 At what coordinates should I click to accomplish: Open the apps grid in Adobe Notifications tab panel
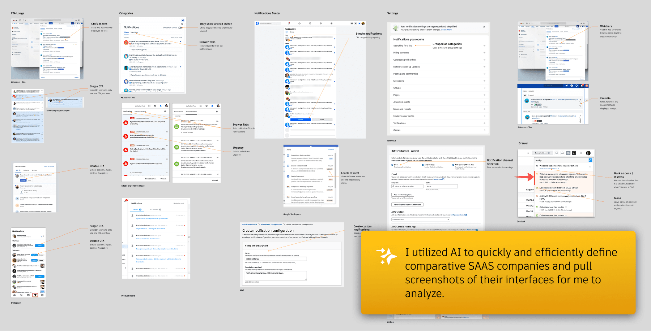(x=149, y=106)
